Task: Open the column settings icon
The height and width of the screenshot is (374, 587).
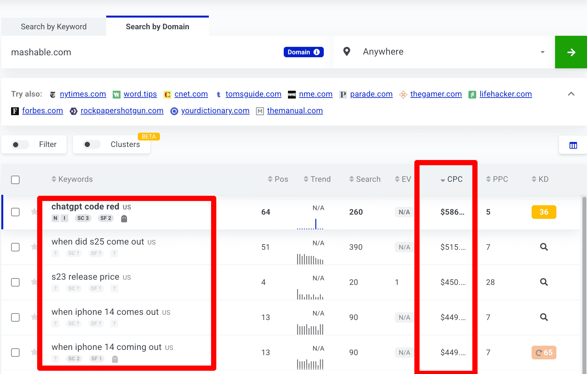Action: tap(573, 145)
